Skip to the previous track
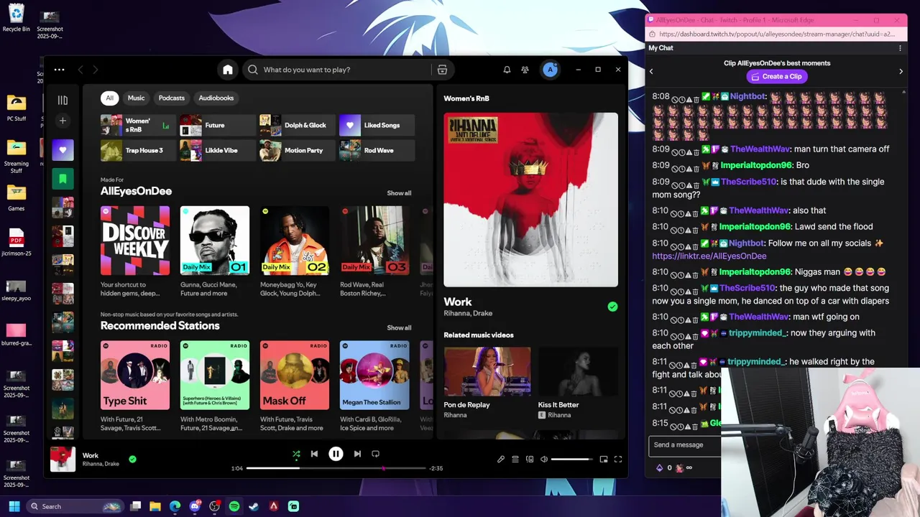920x517 pixels. tap(314, 454)
